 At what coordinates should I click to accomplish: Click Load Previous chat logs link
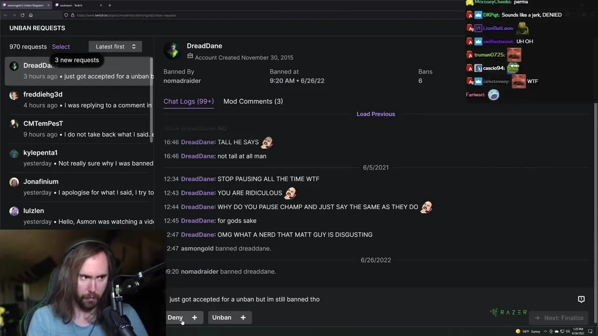(376, 114)
